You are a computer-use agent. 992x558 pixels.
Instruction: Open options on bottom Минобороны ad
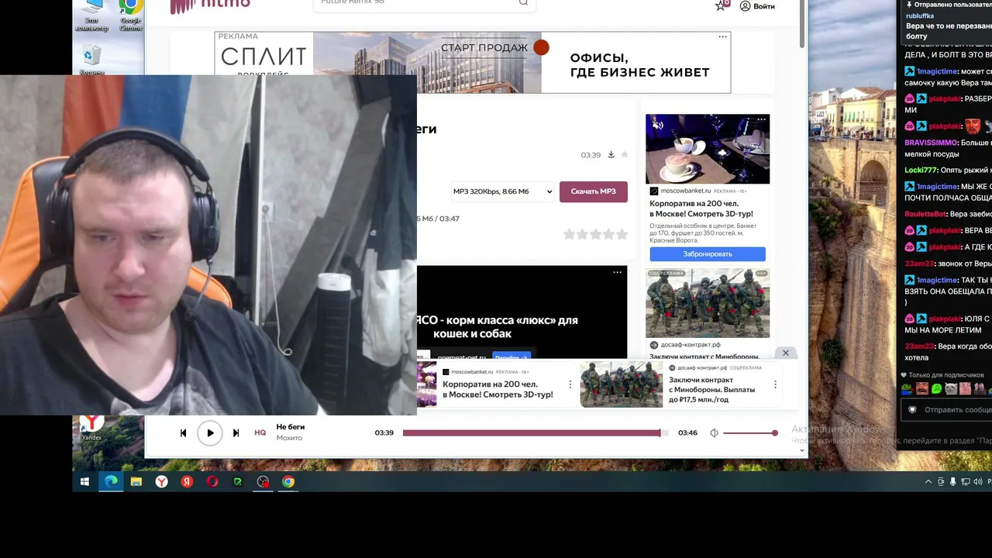(775, 384)
